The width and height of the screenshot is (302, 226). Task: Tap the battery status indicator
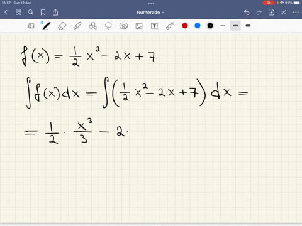(x=298, y=3)
